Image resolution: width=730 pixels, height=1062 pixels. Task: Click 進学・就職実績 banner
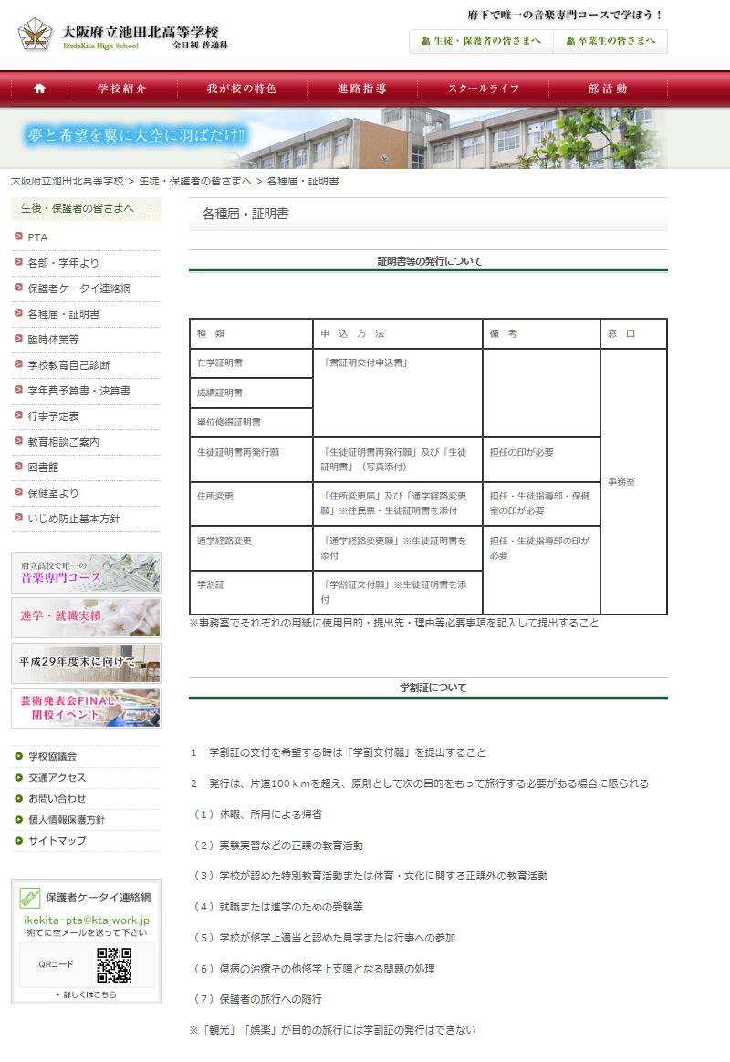click(x=86, y=617)
